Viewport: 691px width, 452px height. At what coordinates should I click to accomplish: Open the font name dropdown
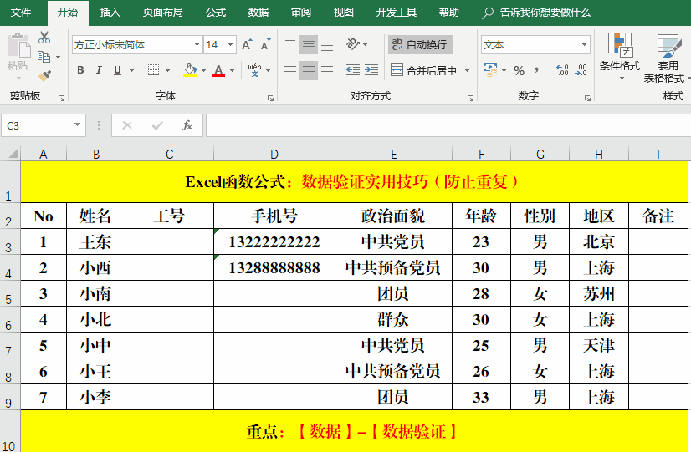click(x=197, y=45)
